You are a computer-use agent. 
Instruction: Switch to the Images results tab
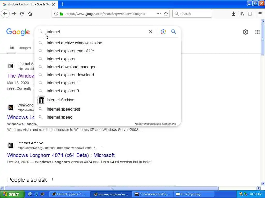[x=25, y=48]
